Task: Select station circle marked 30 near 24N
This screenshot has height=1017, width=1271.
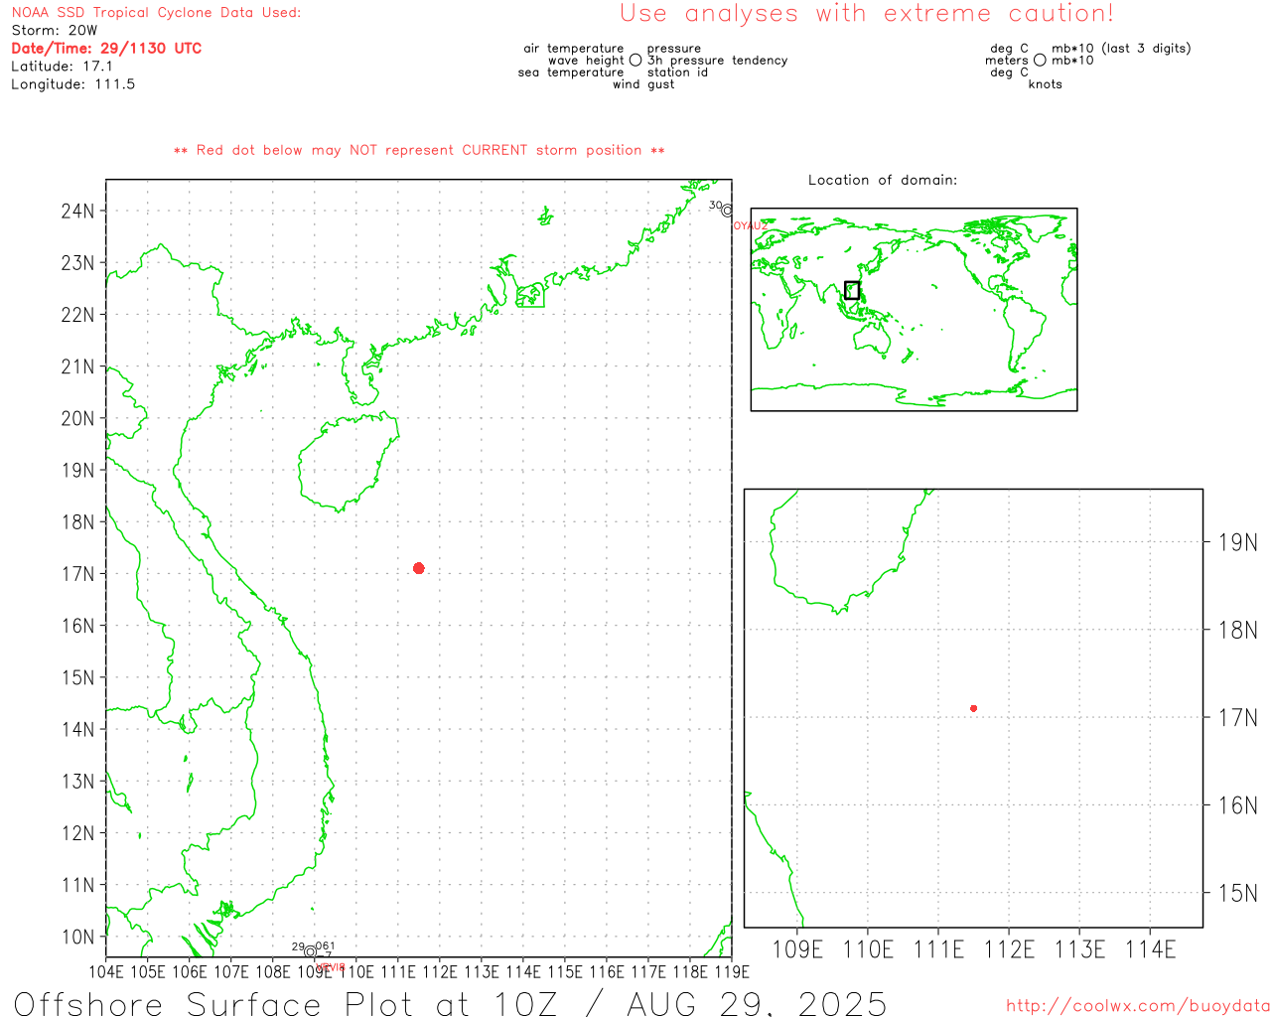Action: click(x=727, y=211)
